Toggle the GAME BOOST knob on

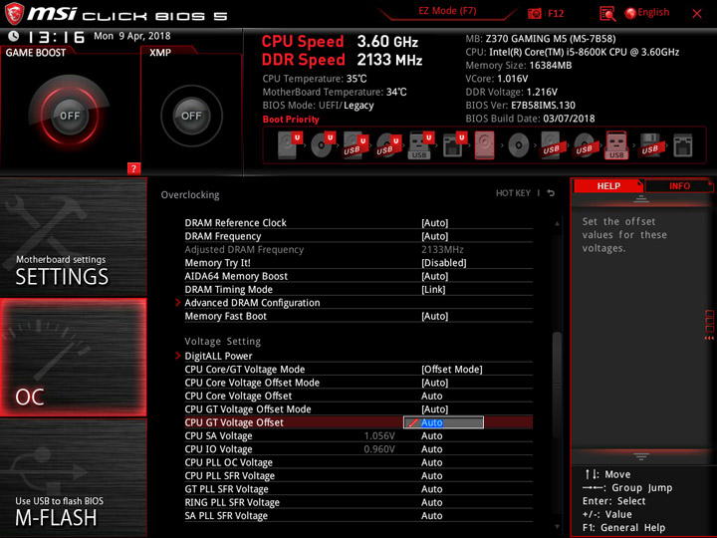click(70, 116)
